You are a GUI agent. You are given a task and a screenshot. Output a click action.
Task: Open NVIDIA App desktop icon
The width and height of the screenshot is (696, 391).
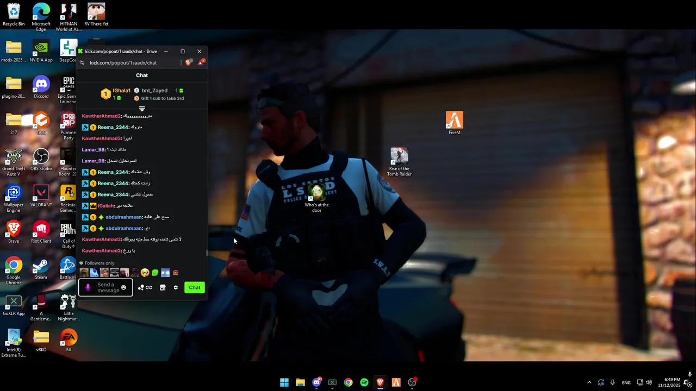(41, 51)
